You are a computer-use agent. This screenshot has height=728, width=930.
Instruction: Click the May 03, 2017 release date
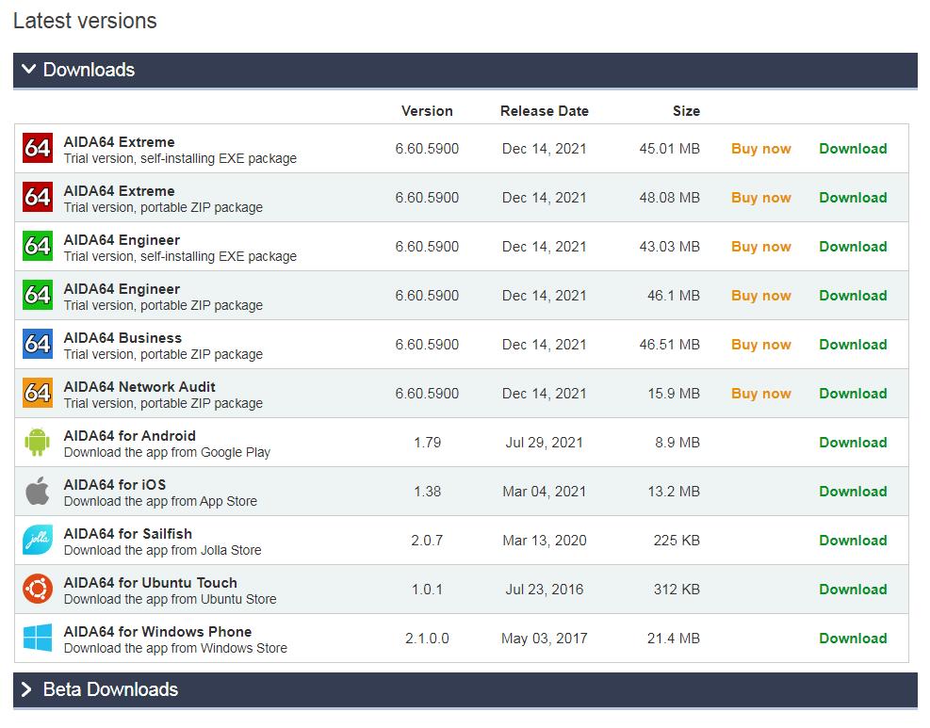545,639
